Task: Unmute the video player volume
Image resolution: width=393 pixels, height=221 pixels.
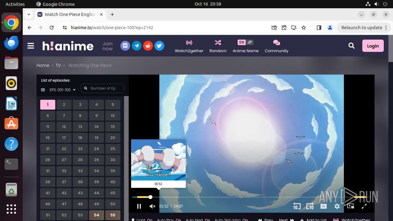Action: click(152, 206)
